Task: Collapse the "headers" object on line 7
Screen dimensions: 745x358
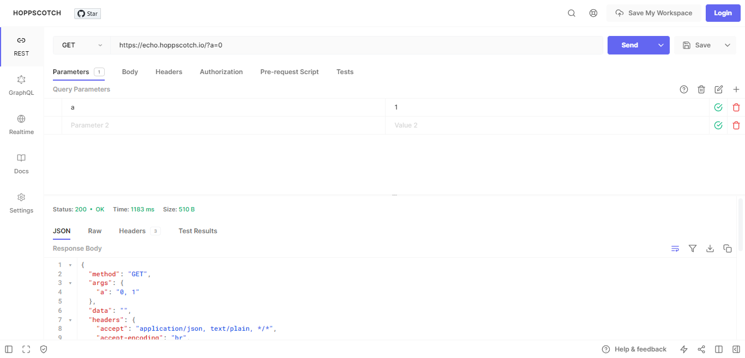Action: click(70, 320)
